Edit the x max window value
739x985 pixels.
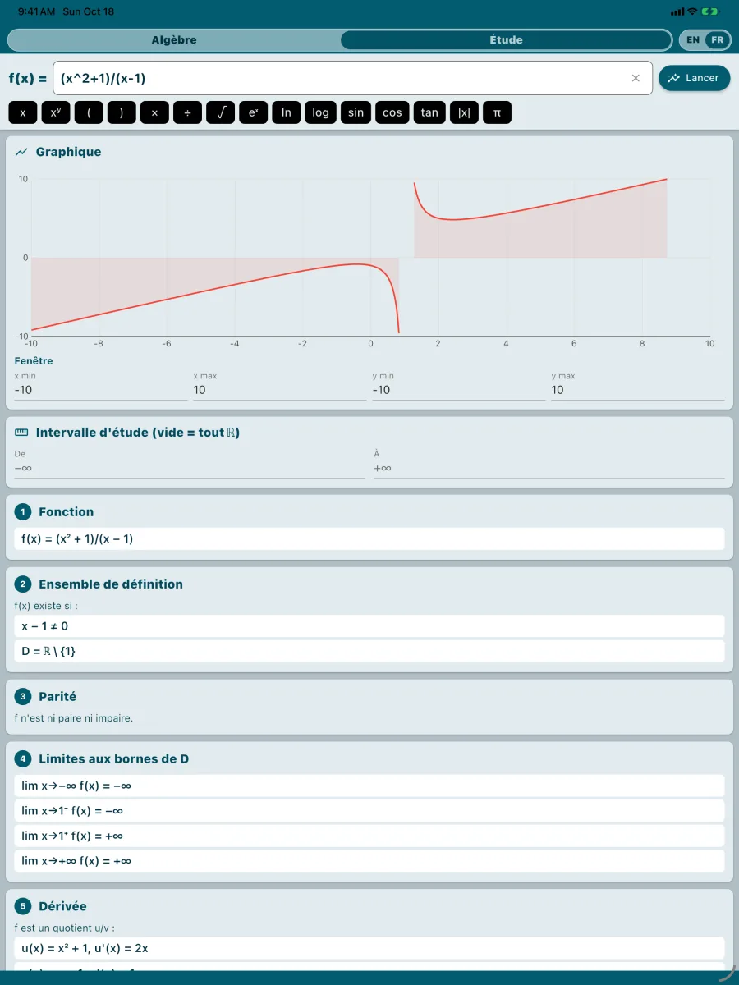click(x=280, y=390)
